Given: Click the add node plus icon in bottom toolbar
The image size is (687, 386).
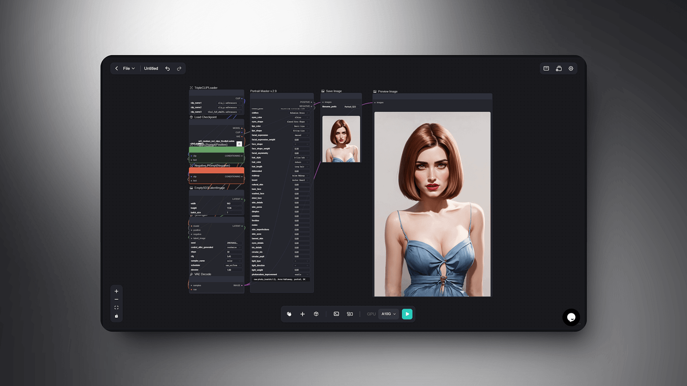Looking at the screenshot, I should (x=302, y=314).
